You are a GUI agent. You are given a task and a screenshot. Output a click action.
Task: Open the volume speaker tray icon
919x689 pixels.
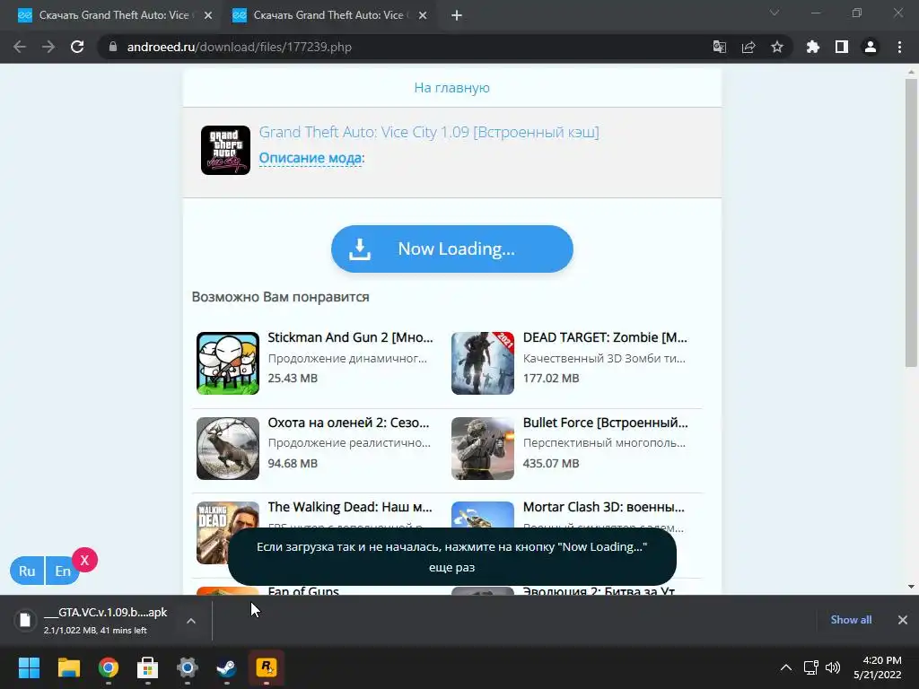coord(832,667)
